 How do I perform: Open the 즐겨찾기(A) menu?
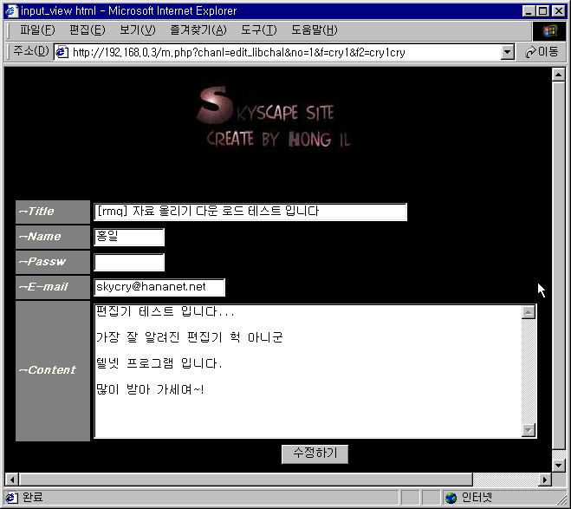(x=198, y=30)
